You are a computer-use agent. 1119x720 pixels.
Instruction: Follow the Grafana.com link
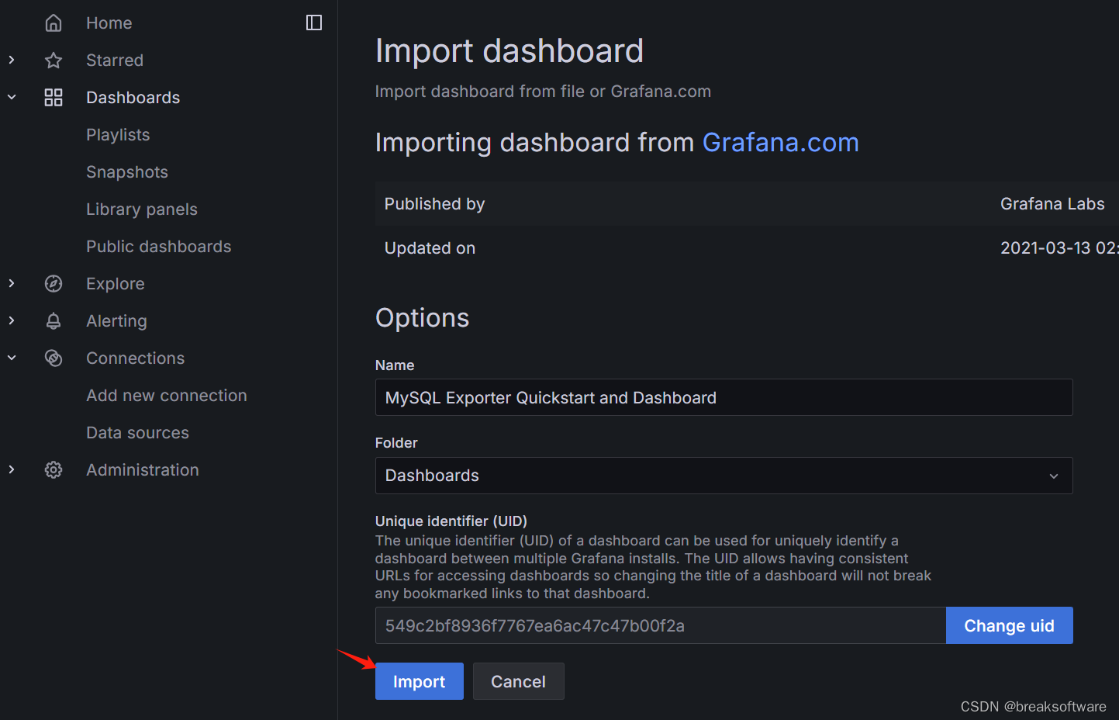point(781,143)
